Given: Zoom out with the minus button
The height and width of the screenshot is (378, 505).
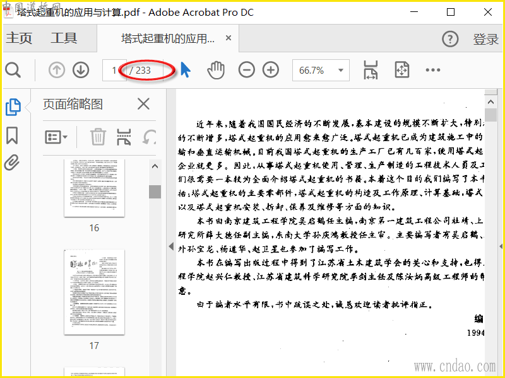Looking at the screenshot, I should pos(247,70).
